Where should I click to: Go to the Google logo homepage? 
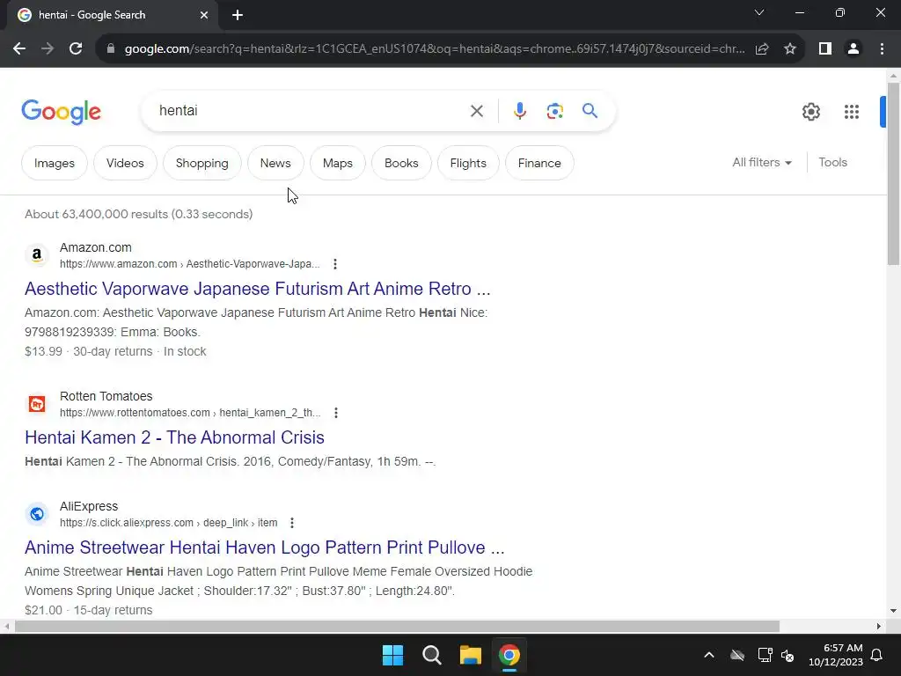[61, 112]
